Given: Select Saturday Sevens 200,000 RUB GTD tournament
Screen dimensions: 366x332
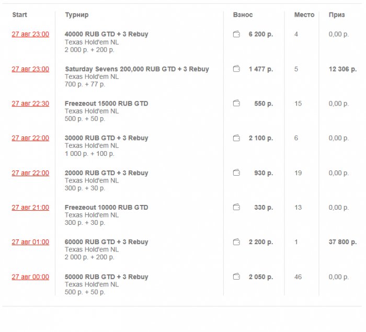Looking at the screenshot, I should (136, 69).
